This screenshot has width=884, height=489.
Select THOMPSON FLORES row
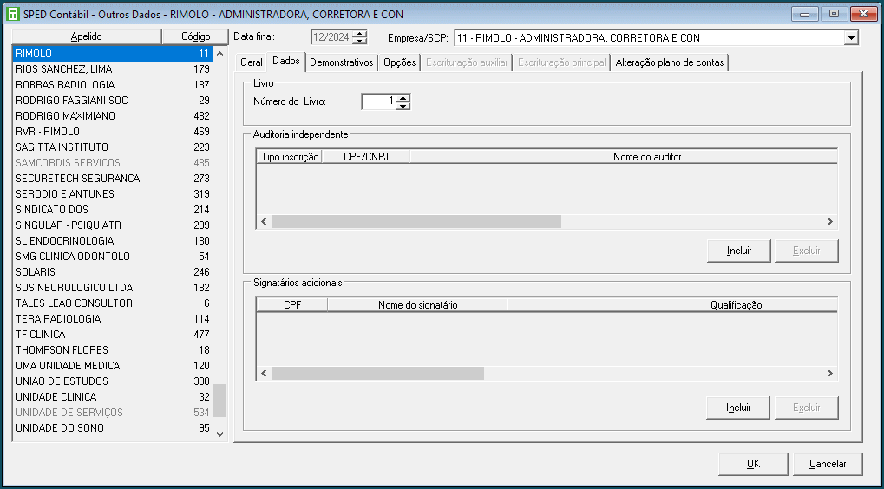[112, 350]
